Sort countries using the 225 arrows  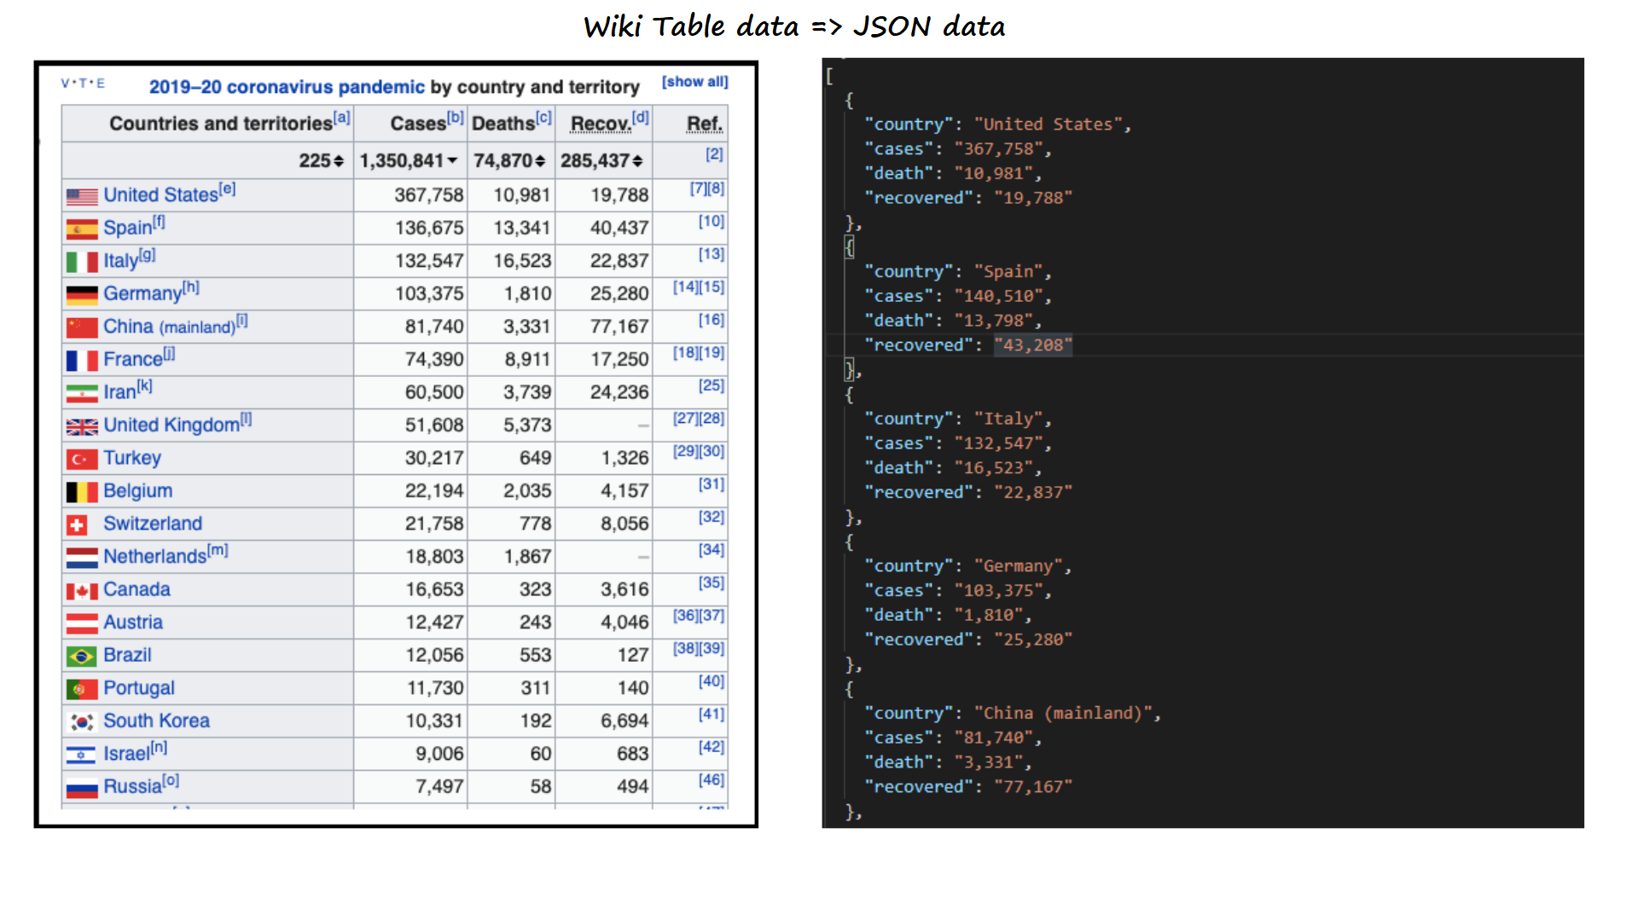339,161
